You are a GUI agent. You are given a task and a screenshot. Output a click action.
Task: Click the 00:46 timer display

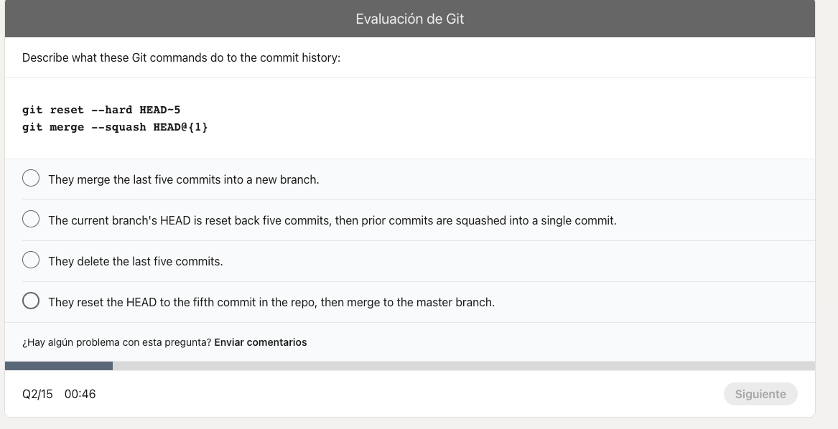coord(81,394)
